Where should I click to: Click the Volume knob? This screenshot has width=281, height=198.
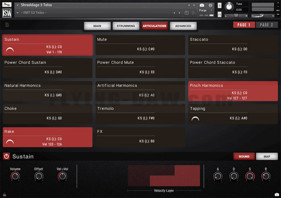15,176
